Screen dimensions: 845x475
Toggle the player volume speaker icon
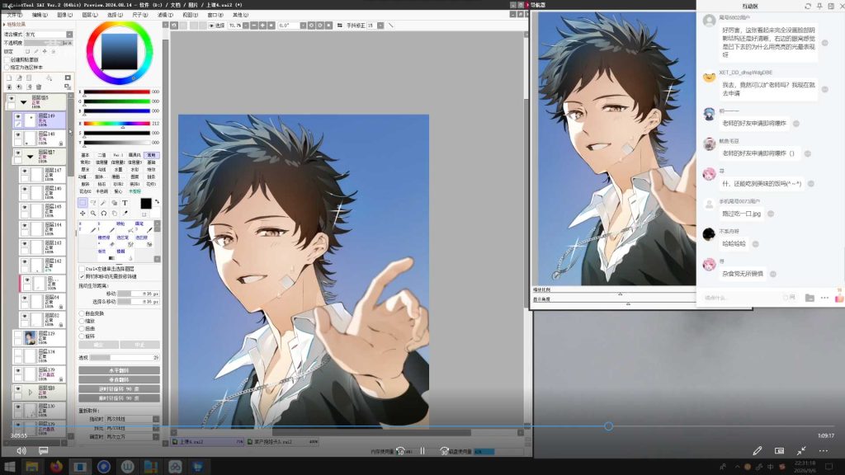tap(21, 450)
